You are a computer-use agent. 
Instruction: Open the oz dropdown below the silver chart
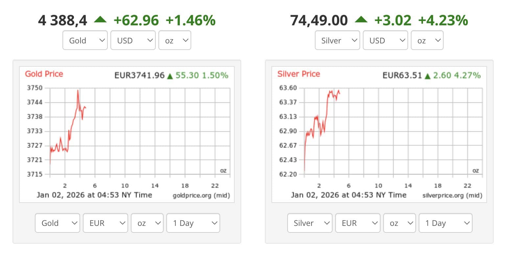click(x=399, y=223)
